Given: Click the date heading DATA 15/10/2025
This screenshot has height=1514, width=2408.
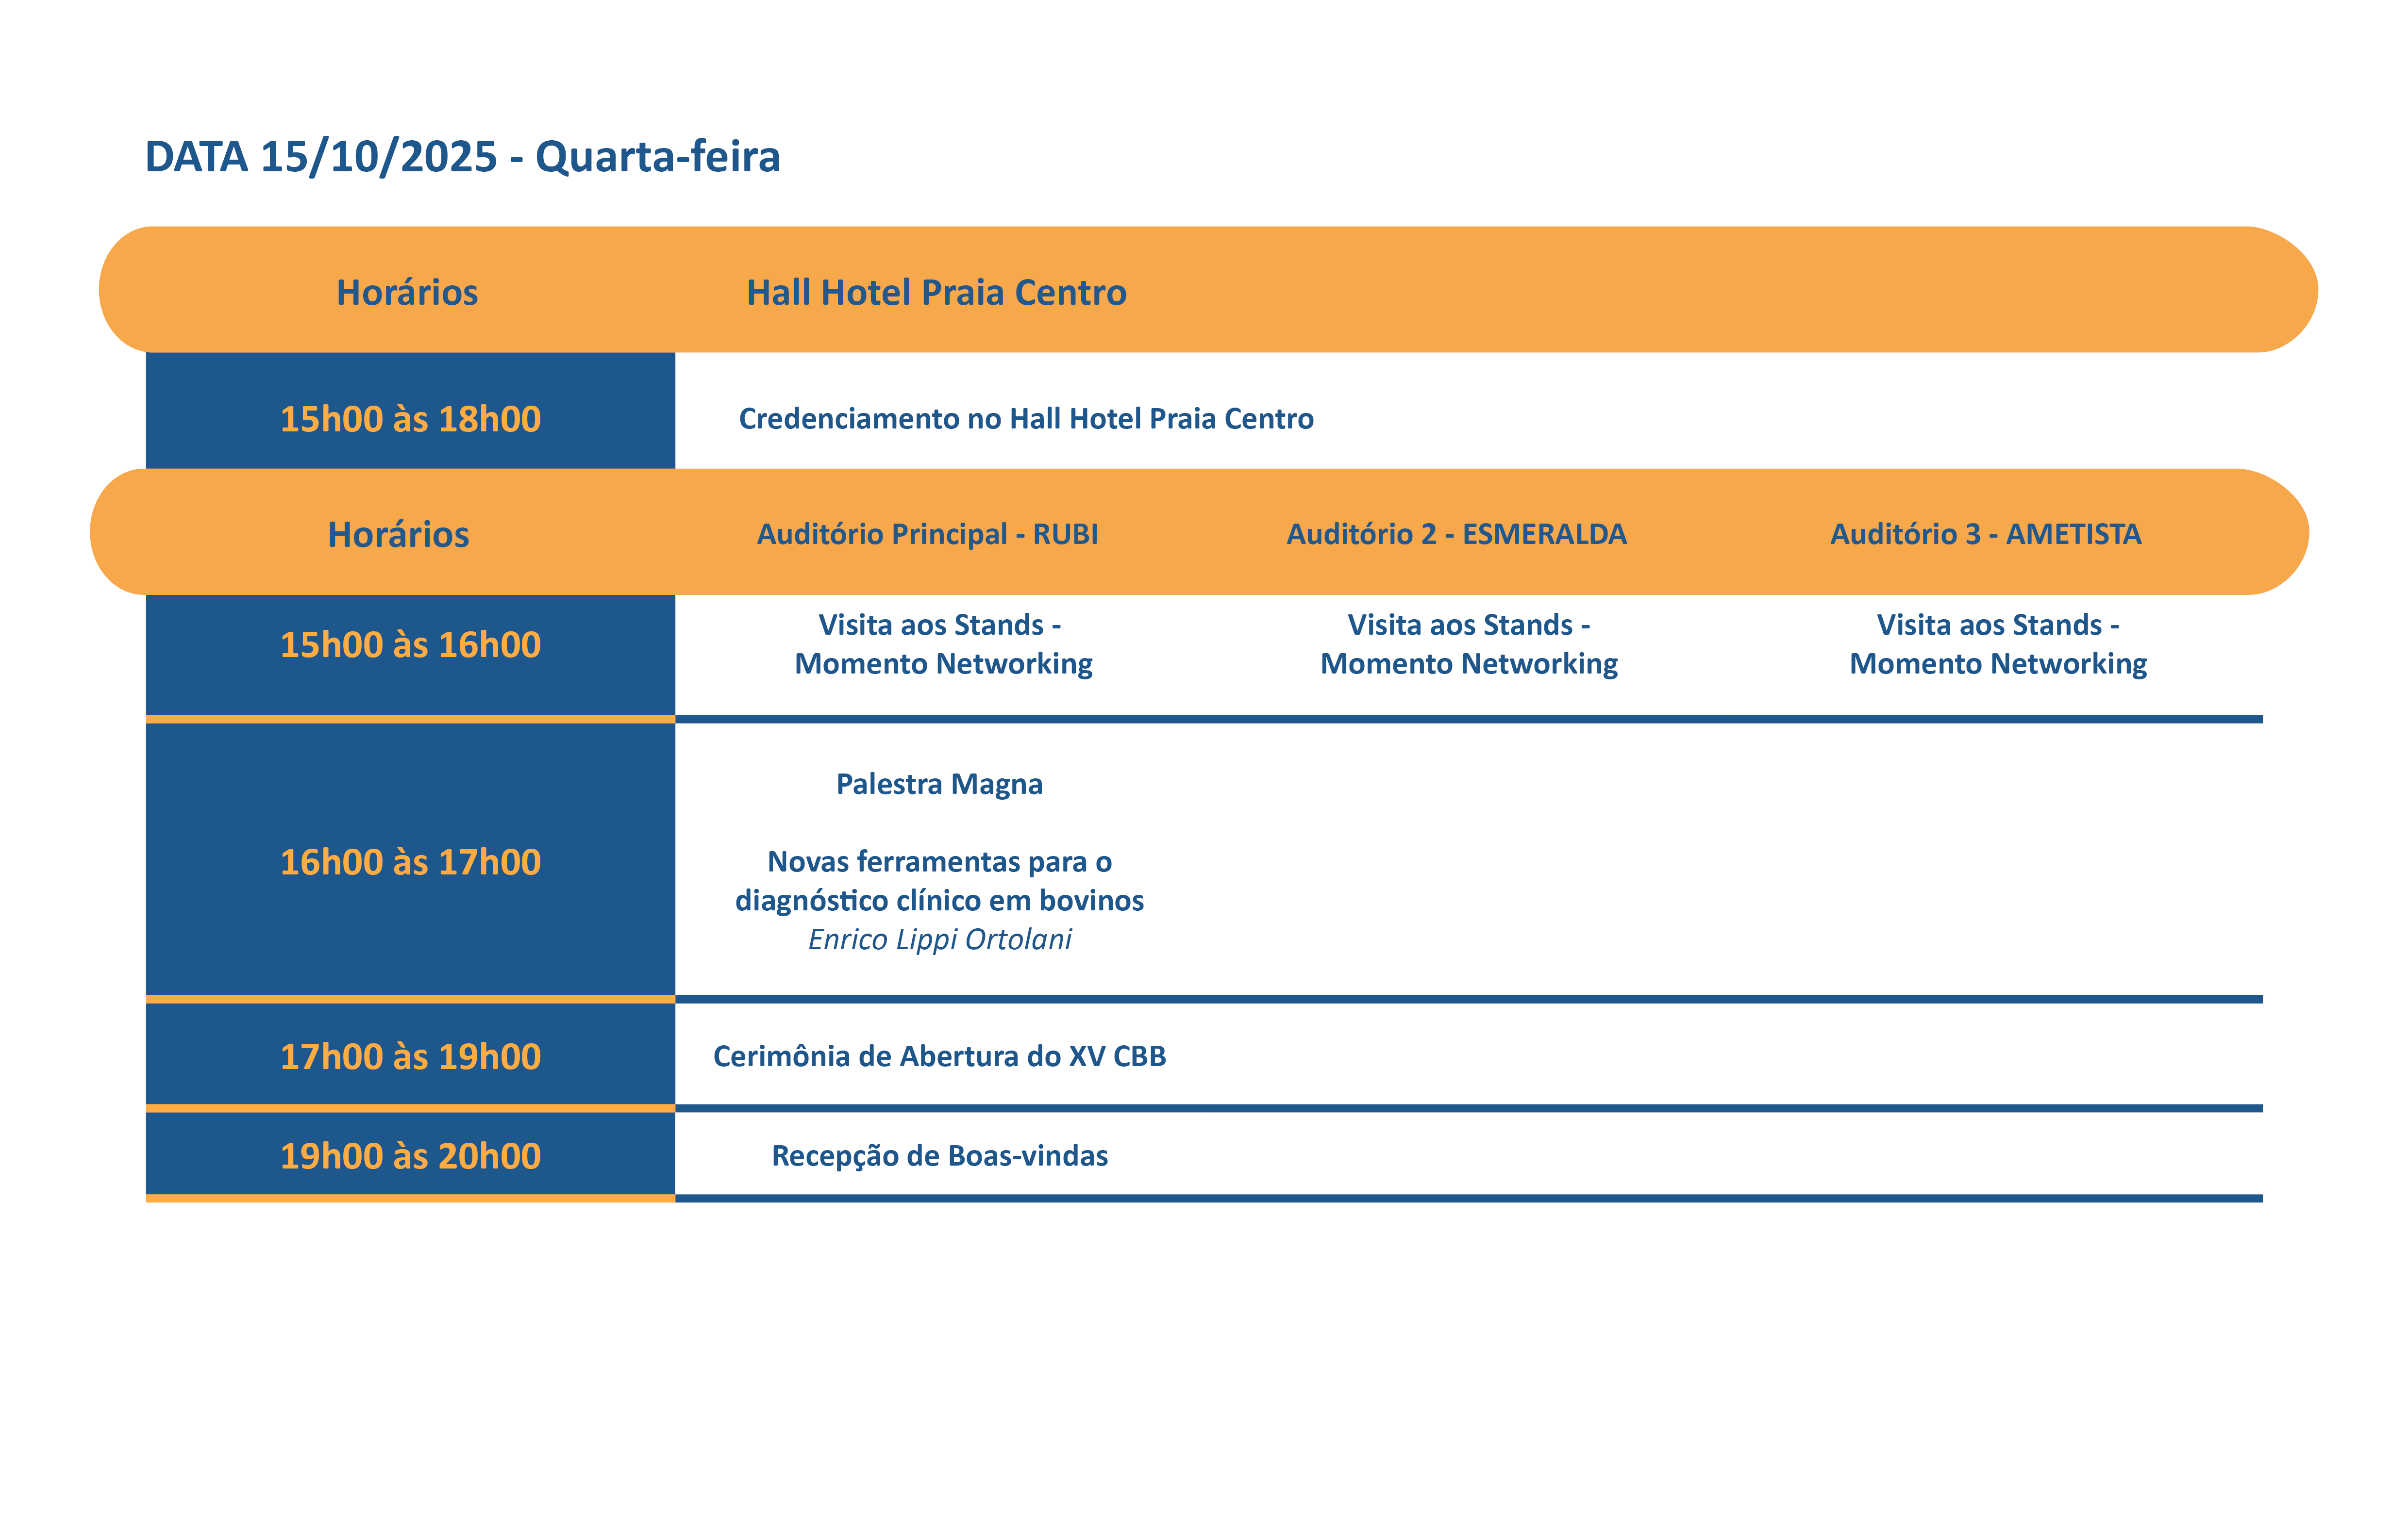Looking at the screenshot, I should pyautogui.click(x=462, y=157).
